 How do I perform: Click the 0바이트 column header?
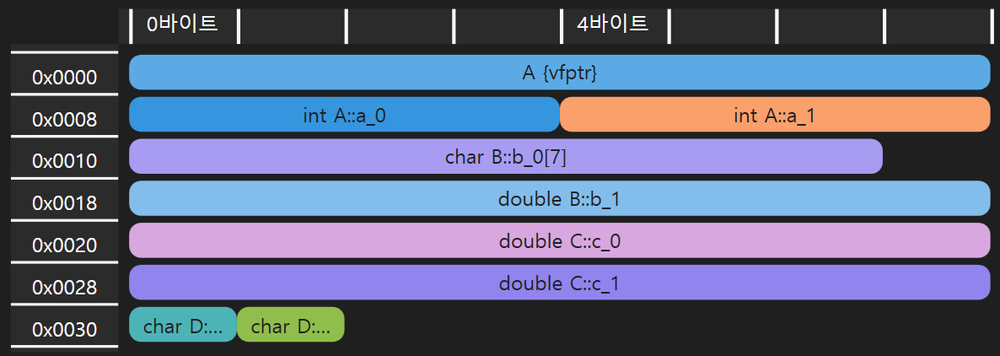tap(184, 24)
